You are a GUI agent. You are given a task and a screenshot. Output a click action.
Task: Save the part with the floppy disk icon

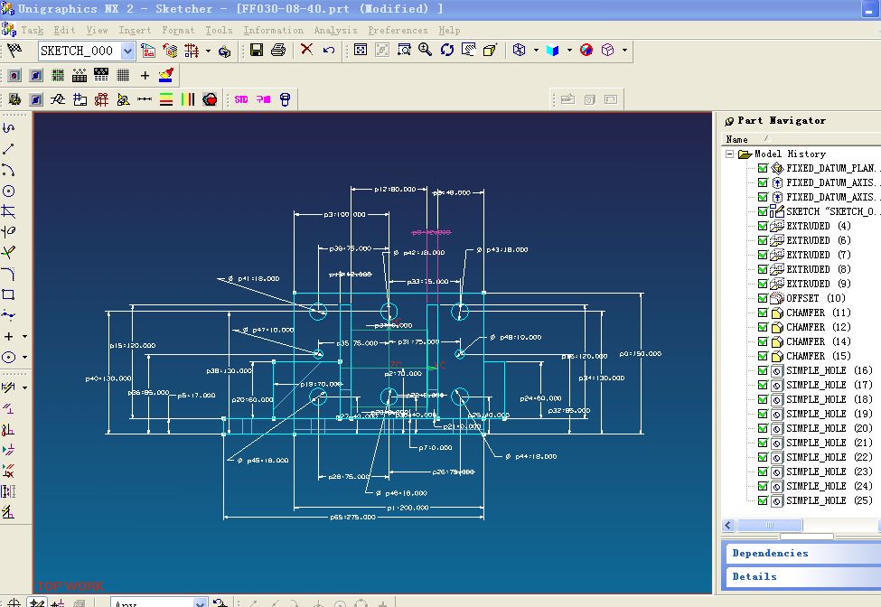(257, 50)
